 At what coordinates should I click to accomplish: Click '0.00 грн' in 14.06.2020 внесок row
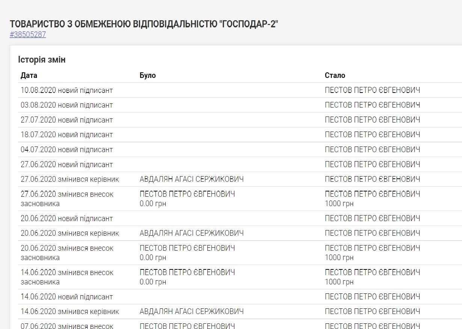pyautogui.click(x=153, y=282)
